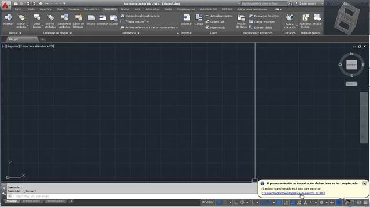Start Extraer datos tool
Screen dimensions: 370x208
(x=261, y=28)
